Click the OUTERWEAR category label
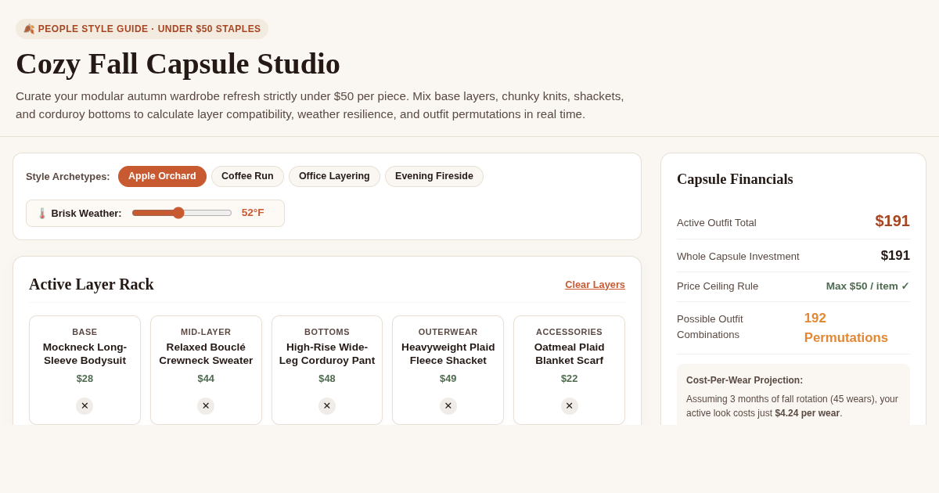 tap(448, 332)
